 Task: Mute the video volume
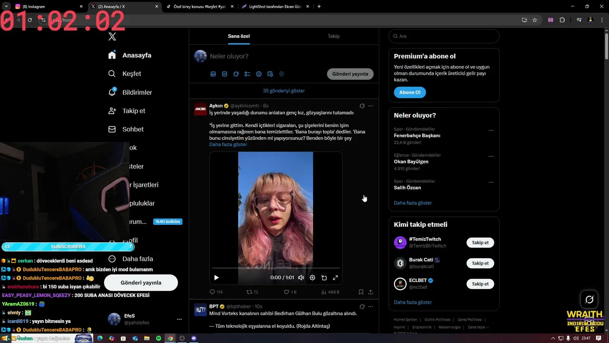tap(301, 278)
